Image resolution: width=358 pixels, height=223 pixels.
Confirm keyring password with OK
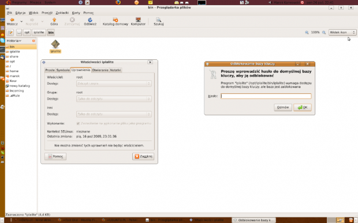click(x=303, y=107)
